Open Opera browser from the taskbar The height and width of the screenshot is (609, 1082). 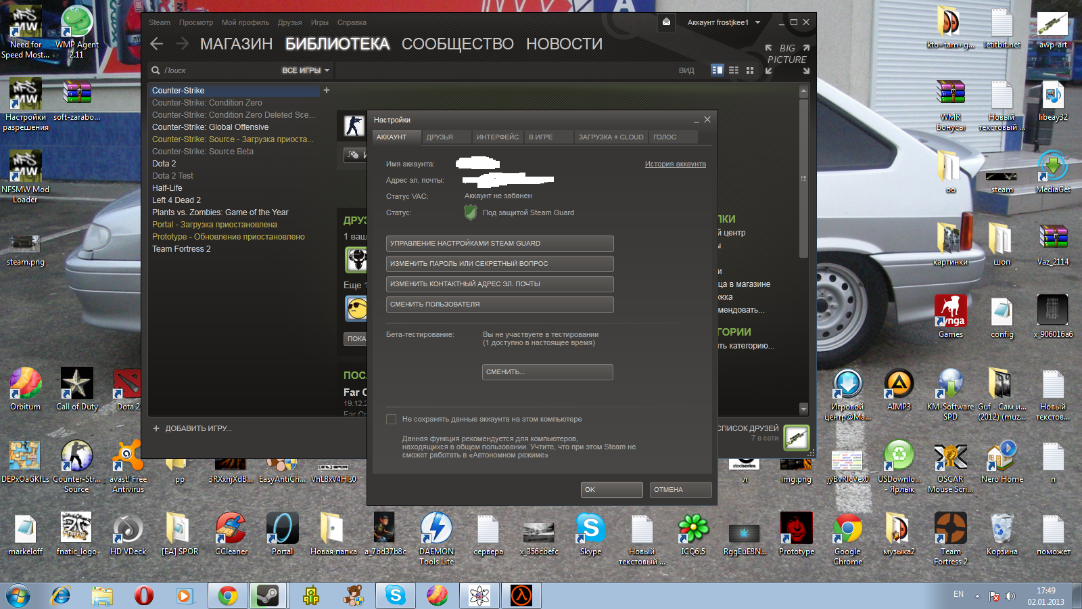pos(143,595)
